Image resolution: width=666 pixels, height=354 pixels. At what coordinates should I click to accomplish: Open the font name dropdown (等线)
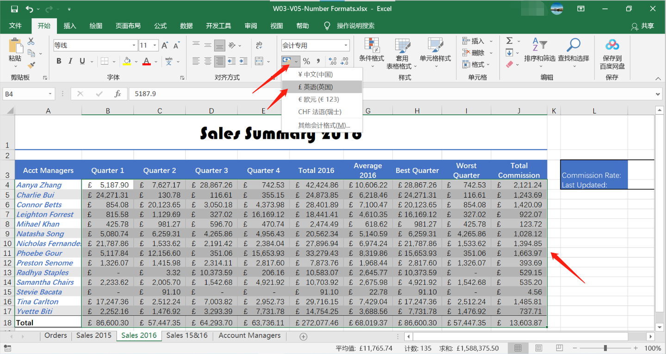[134, 45]
